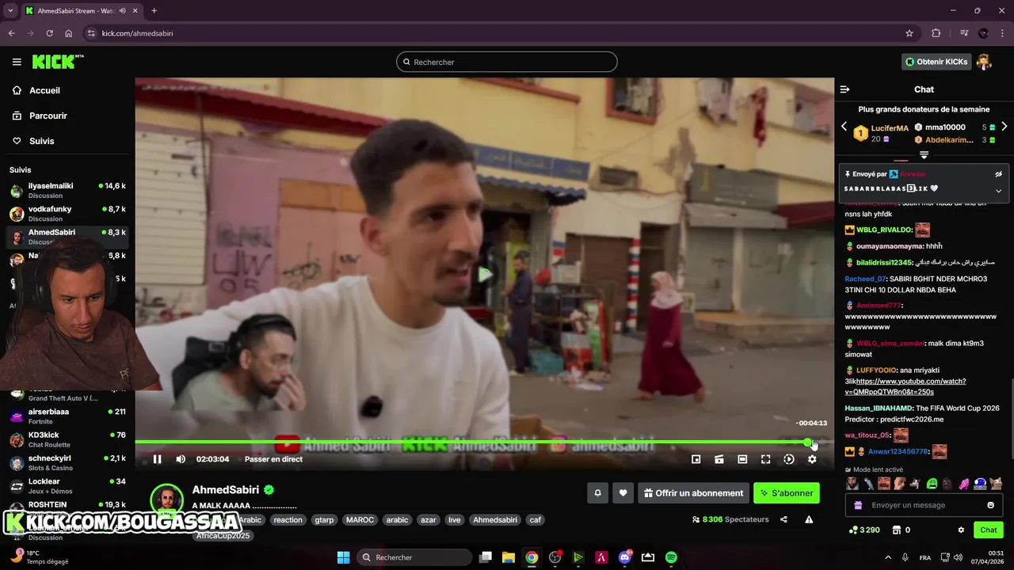This screenshot has height=570, width=1014.
Task: Toggle theater mode
Action: [742, 459]
